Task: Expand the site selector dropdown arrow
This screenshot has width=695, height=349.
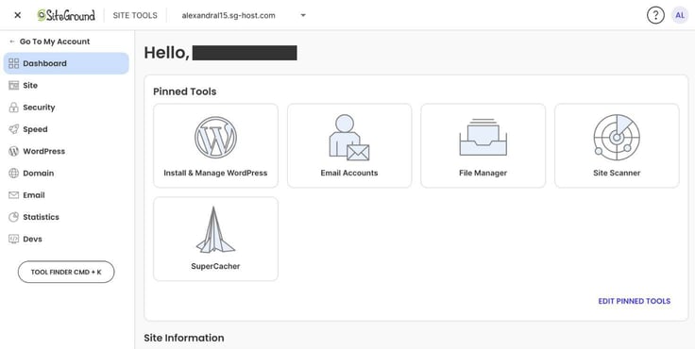Action: (303, 15)
